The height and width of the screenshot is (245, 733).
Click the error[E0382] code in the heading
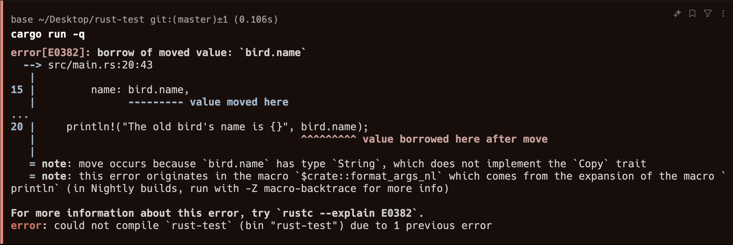coord(48,53)
